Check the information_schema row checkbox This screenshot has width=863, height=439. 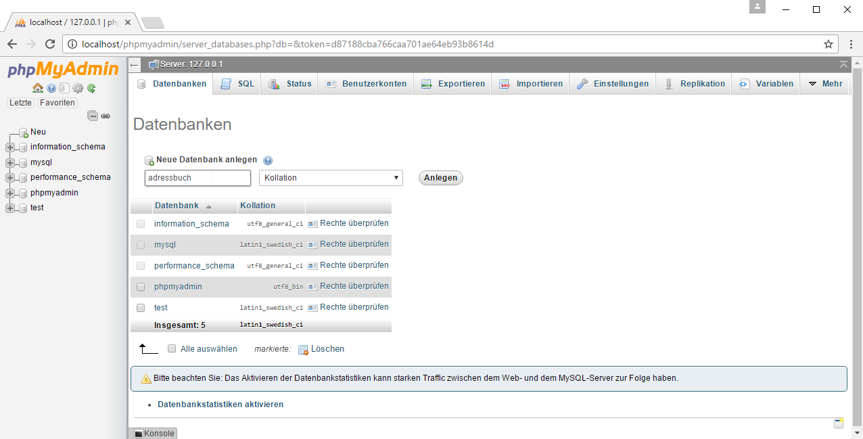coord(141,224)
